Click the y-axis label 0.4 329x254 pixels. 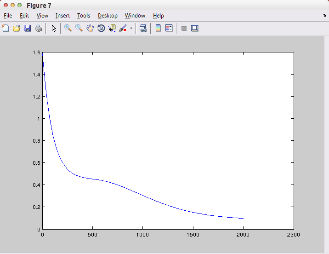coord(36,185)
